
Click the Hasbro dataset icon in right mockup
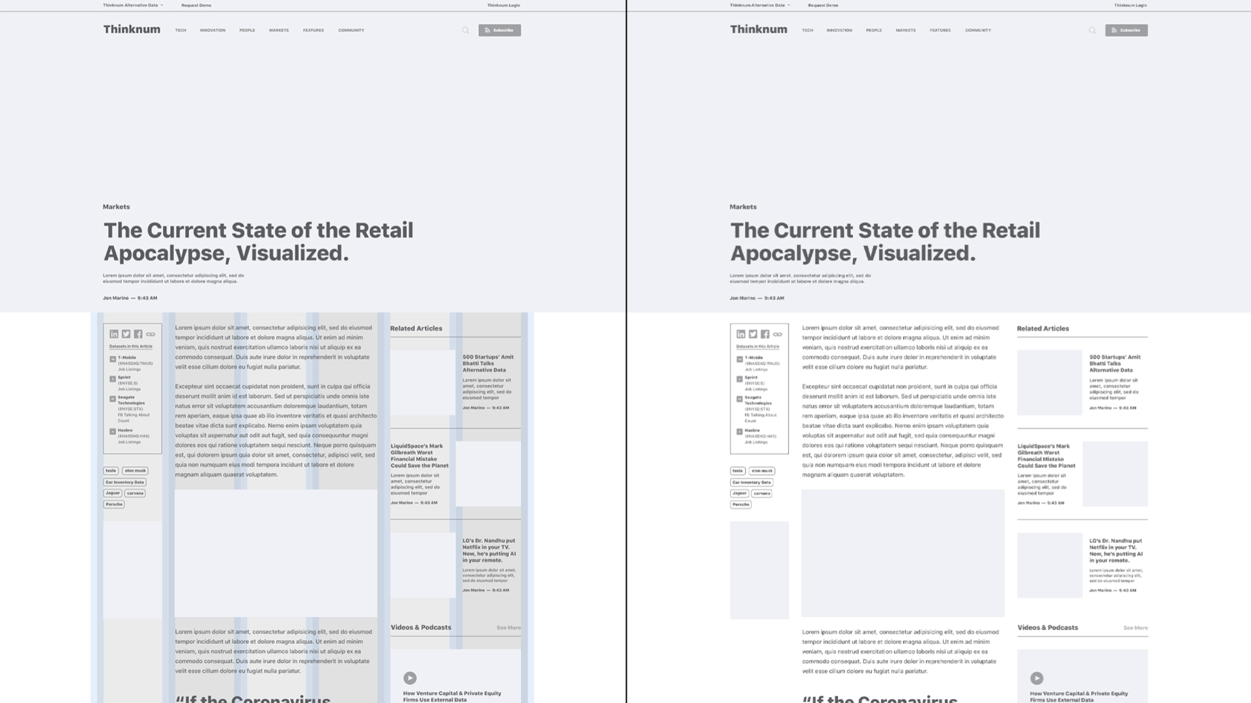[x=740, y=432]
